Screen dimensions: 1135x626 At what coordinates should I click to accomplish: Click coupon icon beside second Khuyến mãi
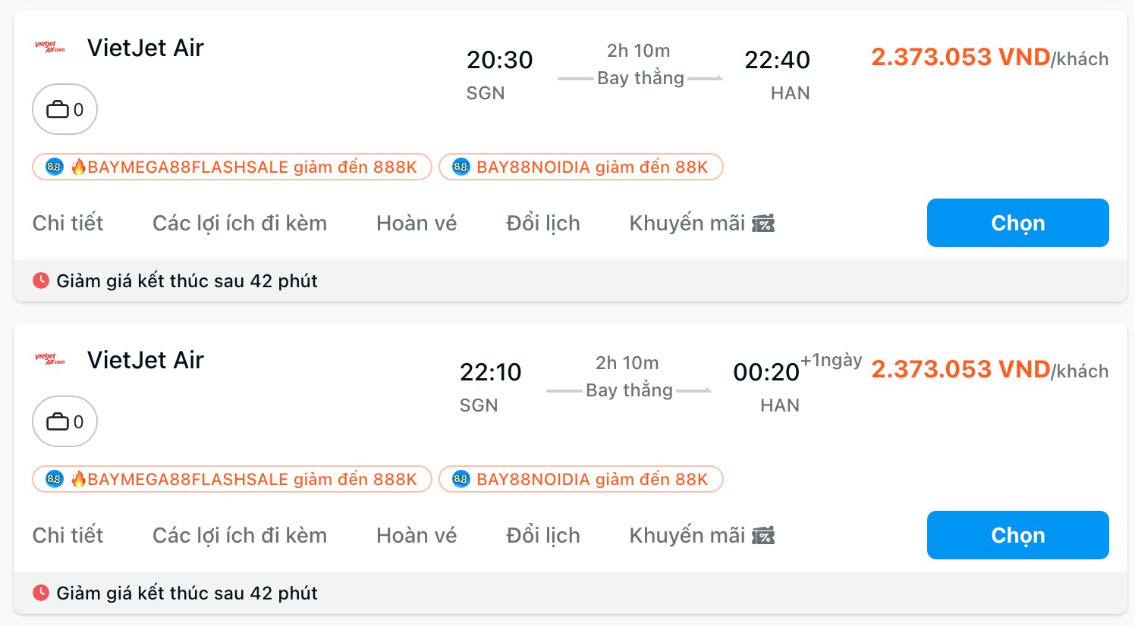(x=763, y=536)
